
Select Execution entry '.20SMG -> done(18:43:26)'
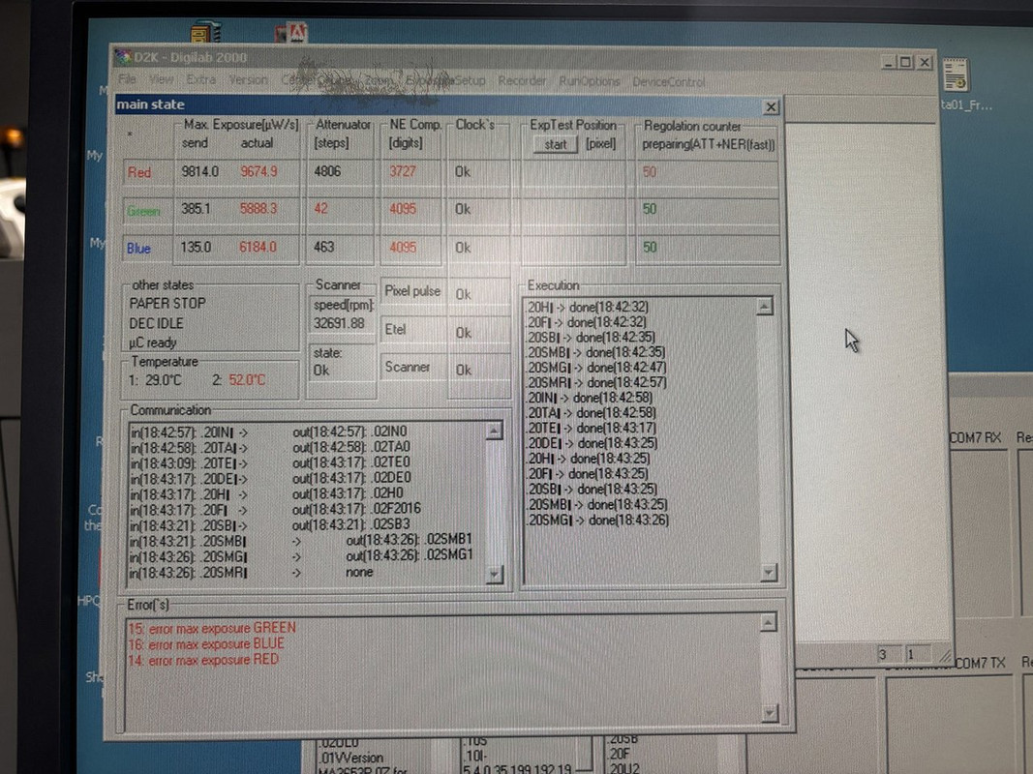coord(597,520)
